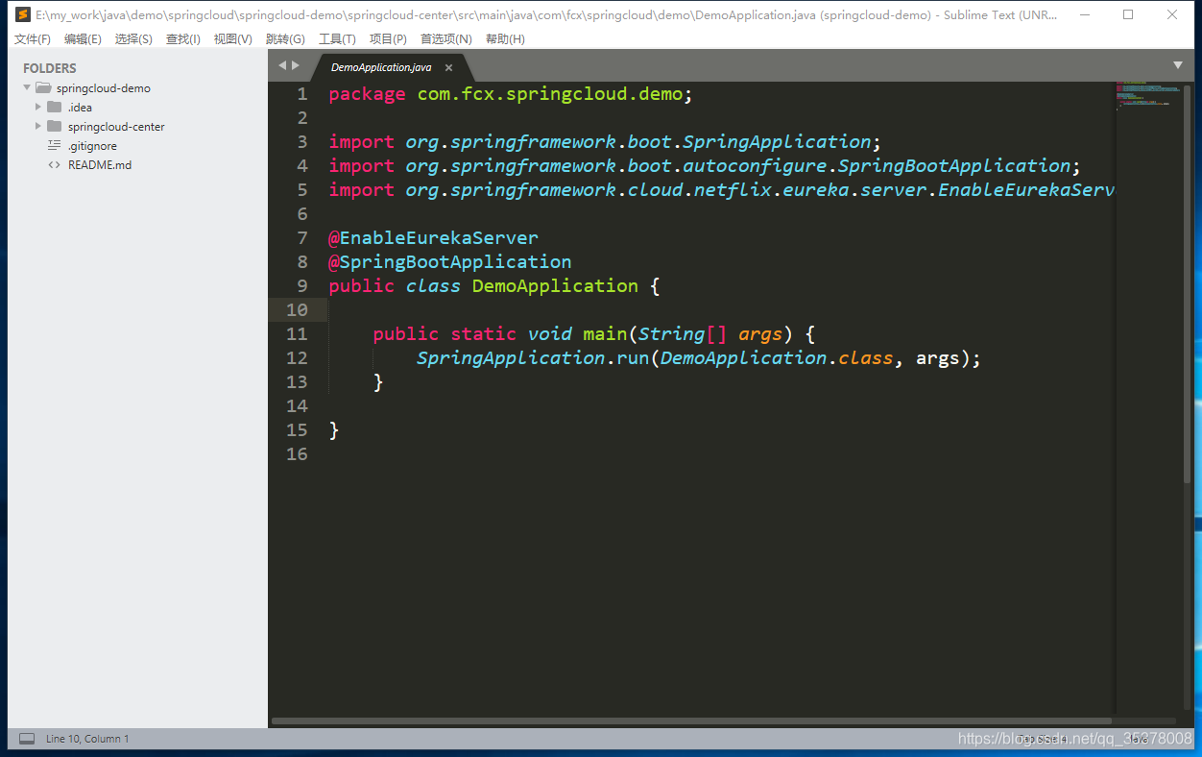This screenshot has height=757, width=1202.
Task: Open the 项目(P) menu
Action: pos(388,38)
